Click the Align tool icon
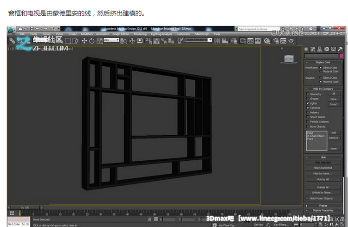This screenshot has height=227, width=348. point(225,41)
